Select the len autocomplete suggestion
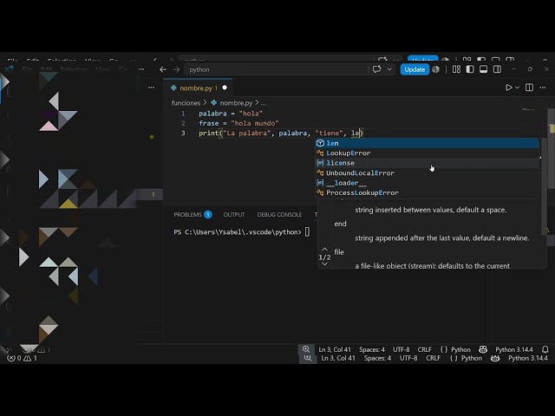The image size is (555, 416). click(428, 143)
